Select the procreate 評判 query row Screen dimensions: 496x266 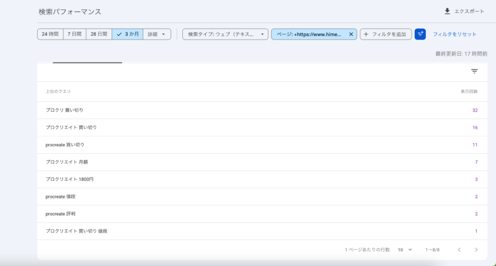262,214
